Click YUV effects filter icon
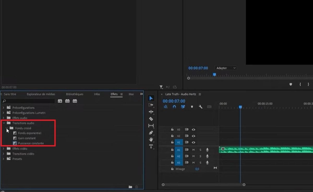Image resolution: width=313 pixels, height=192 pixels. tap(75, 101)
